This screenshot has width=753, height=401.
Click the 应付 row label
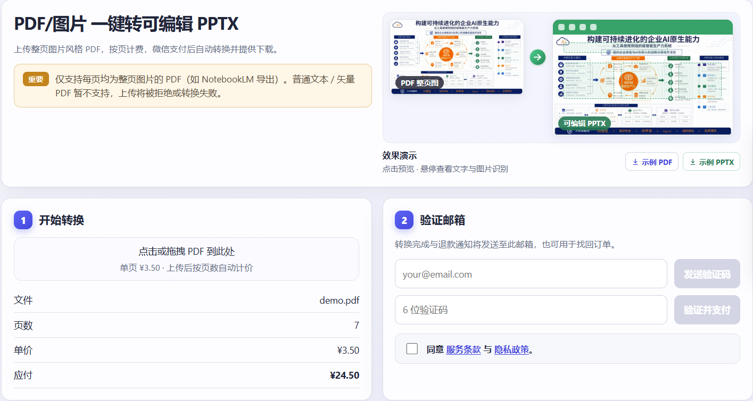click(x=23, y=375)
